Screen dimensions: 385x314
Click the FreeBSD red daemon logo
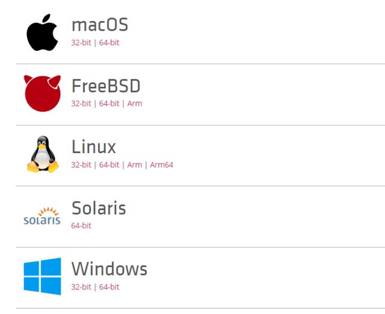[x=42, y=94]
